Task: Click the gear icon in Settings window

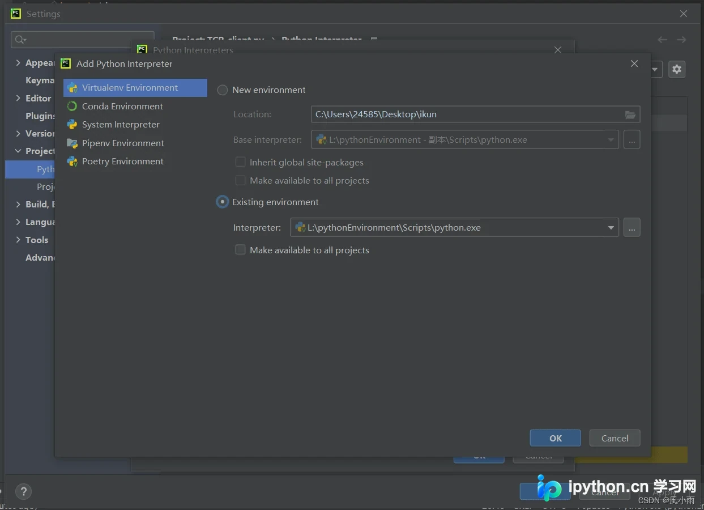Action: [x=677, y=69]
